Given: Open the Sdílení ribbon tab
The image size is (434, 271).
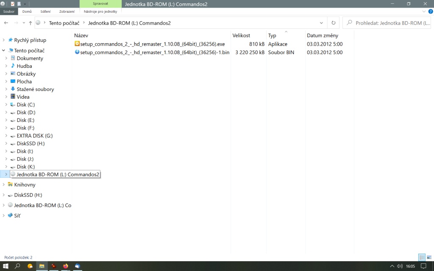Looking at the screenshot, I should click(x=45, y=11).
